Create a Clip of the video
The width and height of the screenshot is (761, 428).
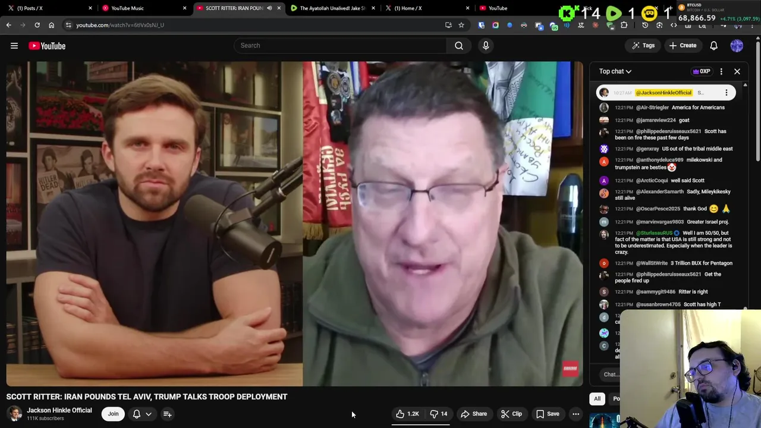[511, 414]
